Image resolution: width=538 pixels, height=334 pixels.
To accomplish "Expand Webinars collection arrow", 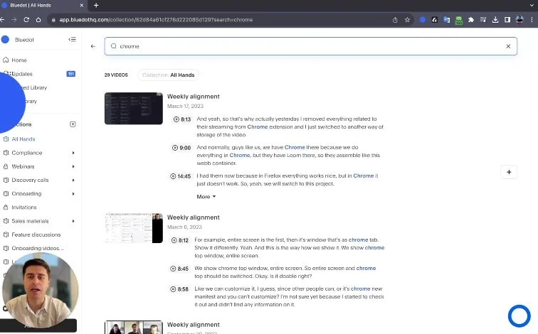I will pyautogui.click(x=73, y=166).
